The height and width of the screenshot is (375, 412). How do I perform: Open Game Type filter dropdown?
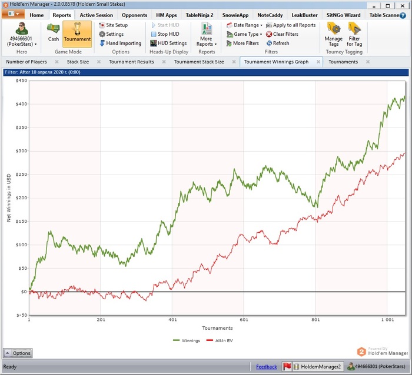coord(244,34)
